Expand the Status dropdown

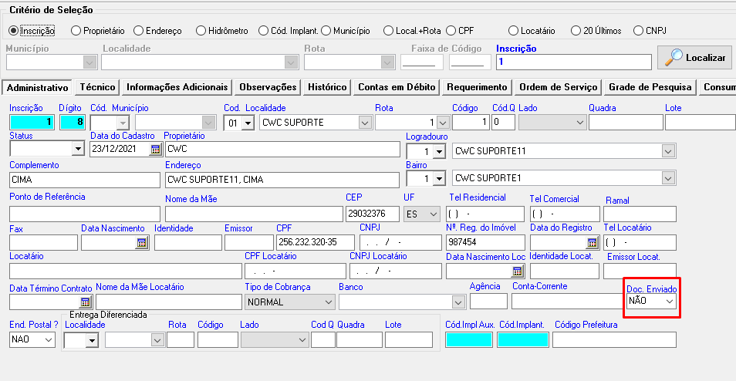pyautogui.click(x=77, y=150)
